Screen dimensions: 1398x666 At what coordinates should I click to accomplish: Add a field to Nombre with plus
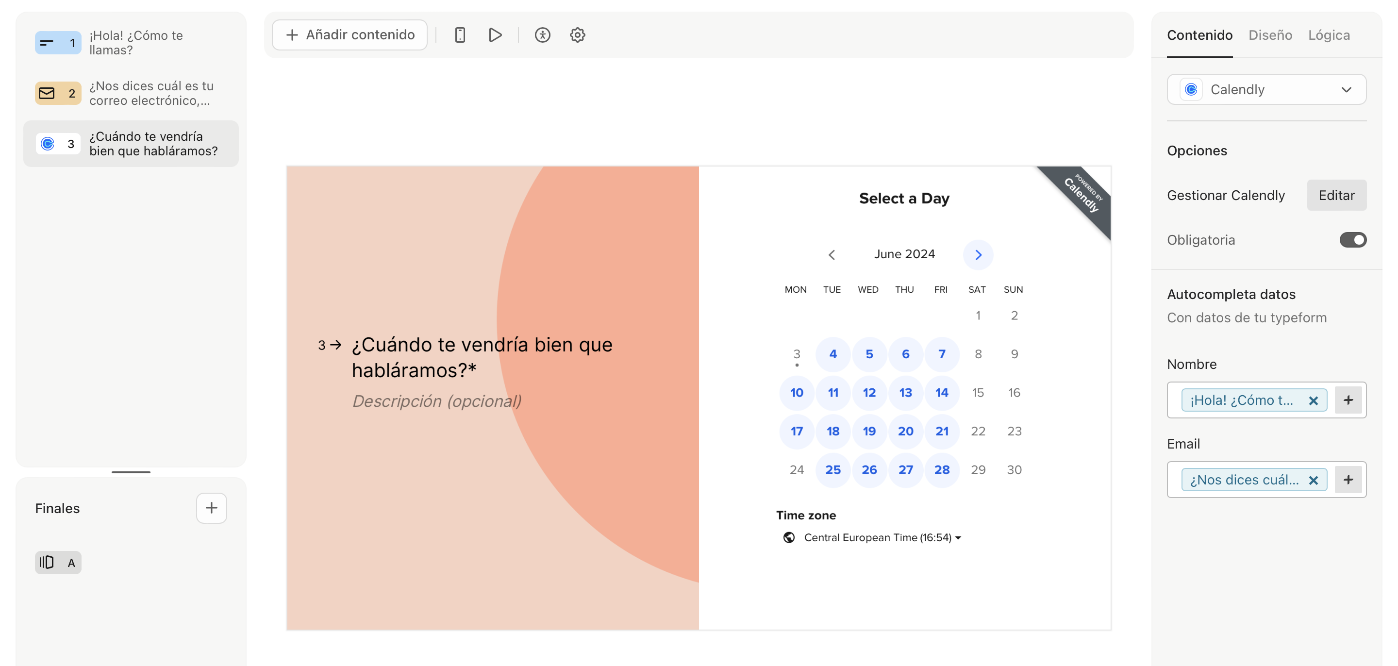point(1348,400)
